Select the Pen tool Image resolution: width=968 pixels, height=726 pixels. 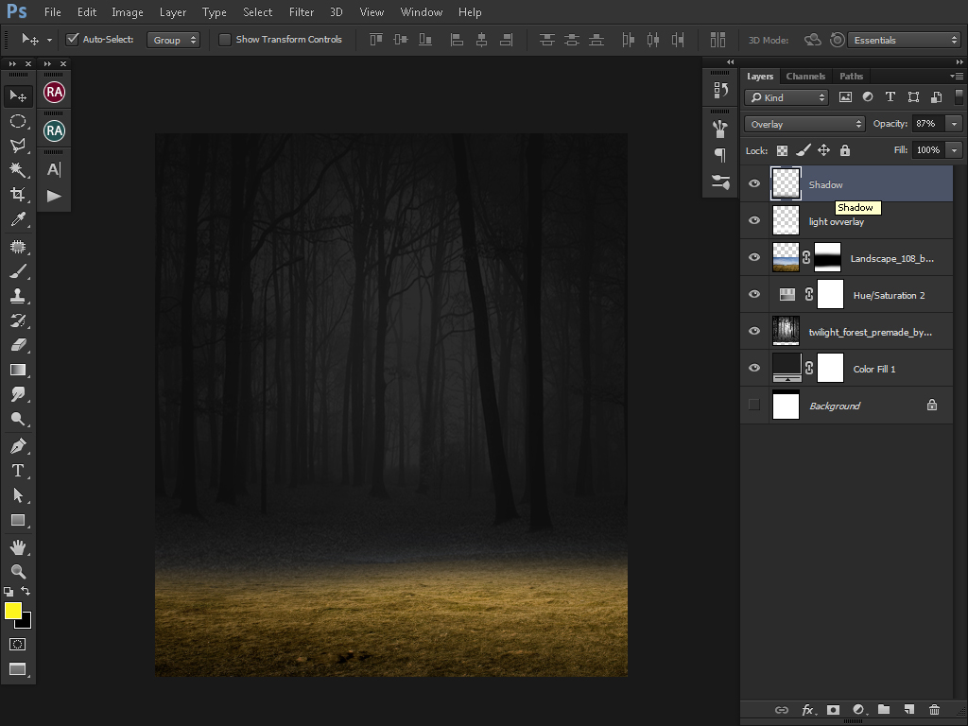(x=17, y=445)
